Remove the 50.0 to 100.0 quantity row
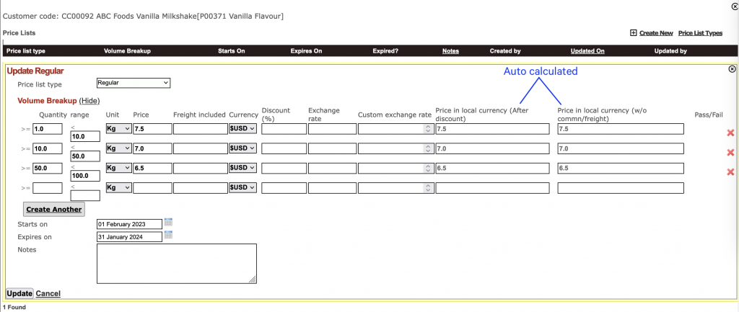Screen dimensions: 739x312 [x=730, y=171]
